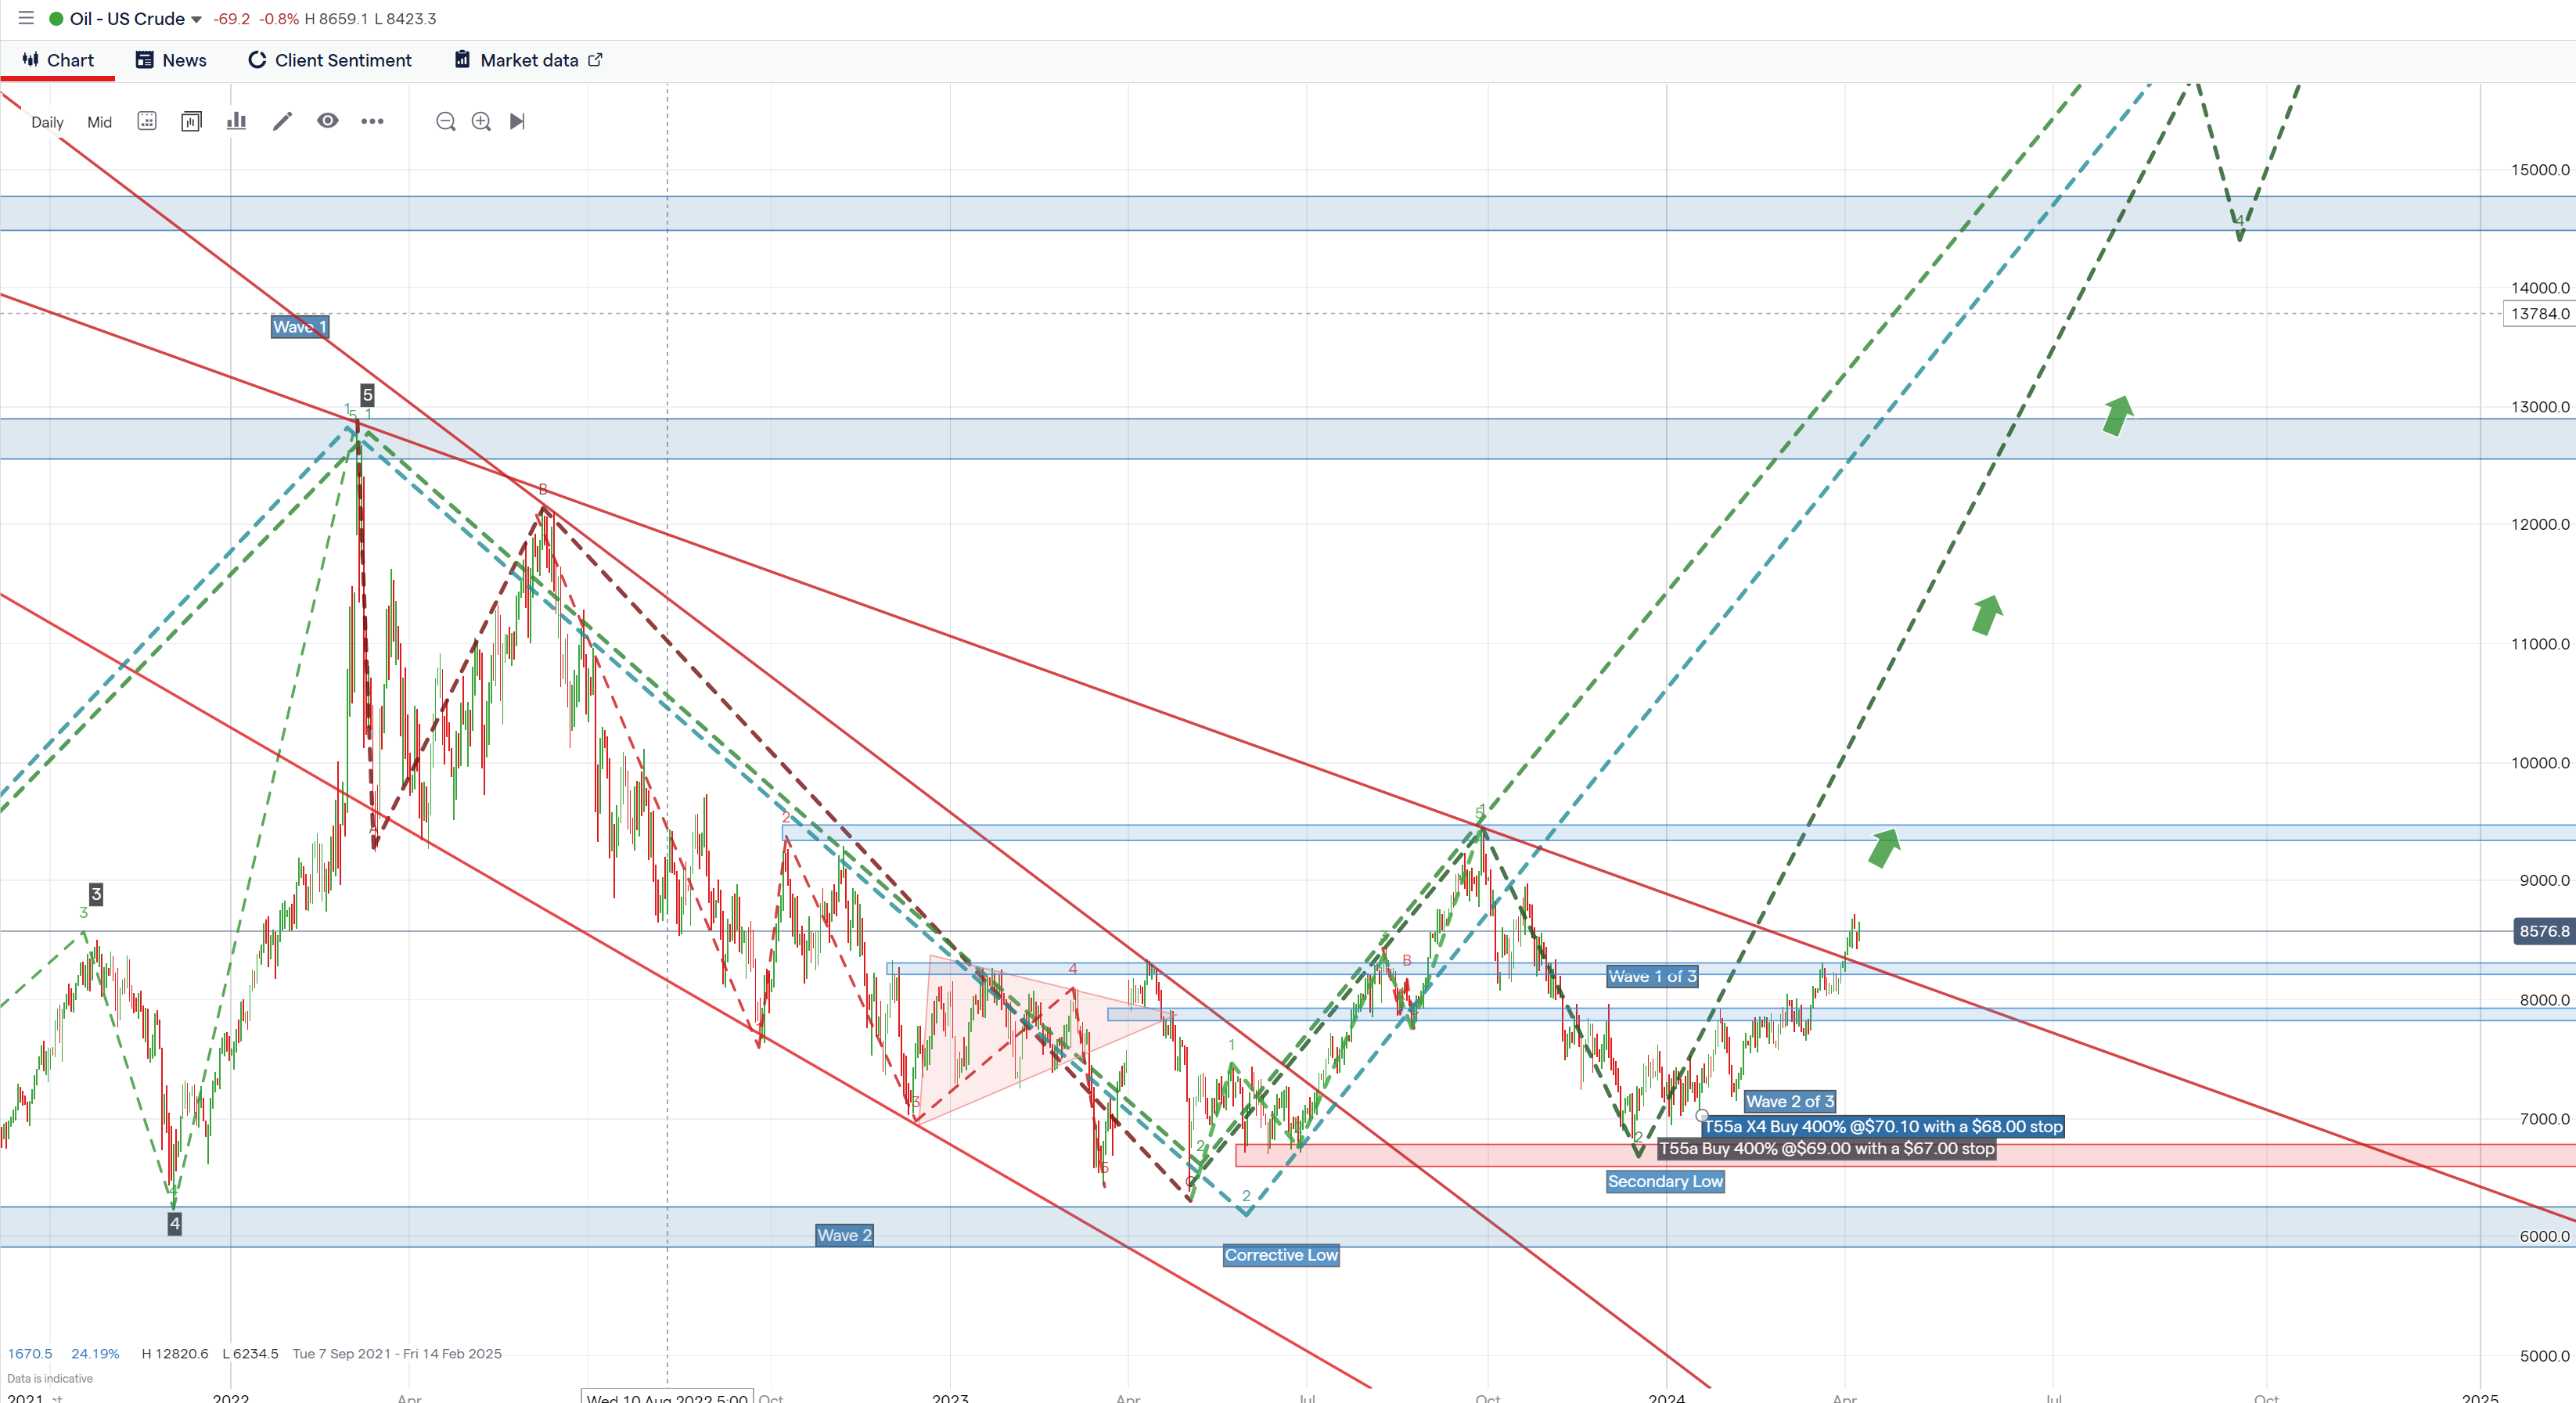Click the Secondary Low chart label
2576x1403 pixels.
click(1664, 1181)
